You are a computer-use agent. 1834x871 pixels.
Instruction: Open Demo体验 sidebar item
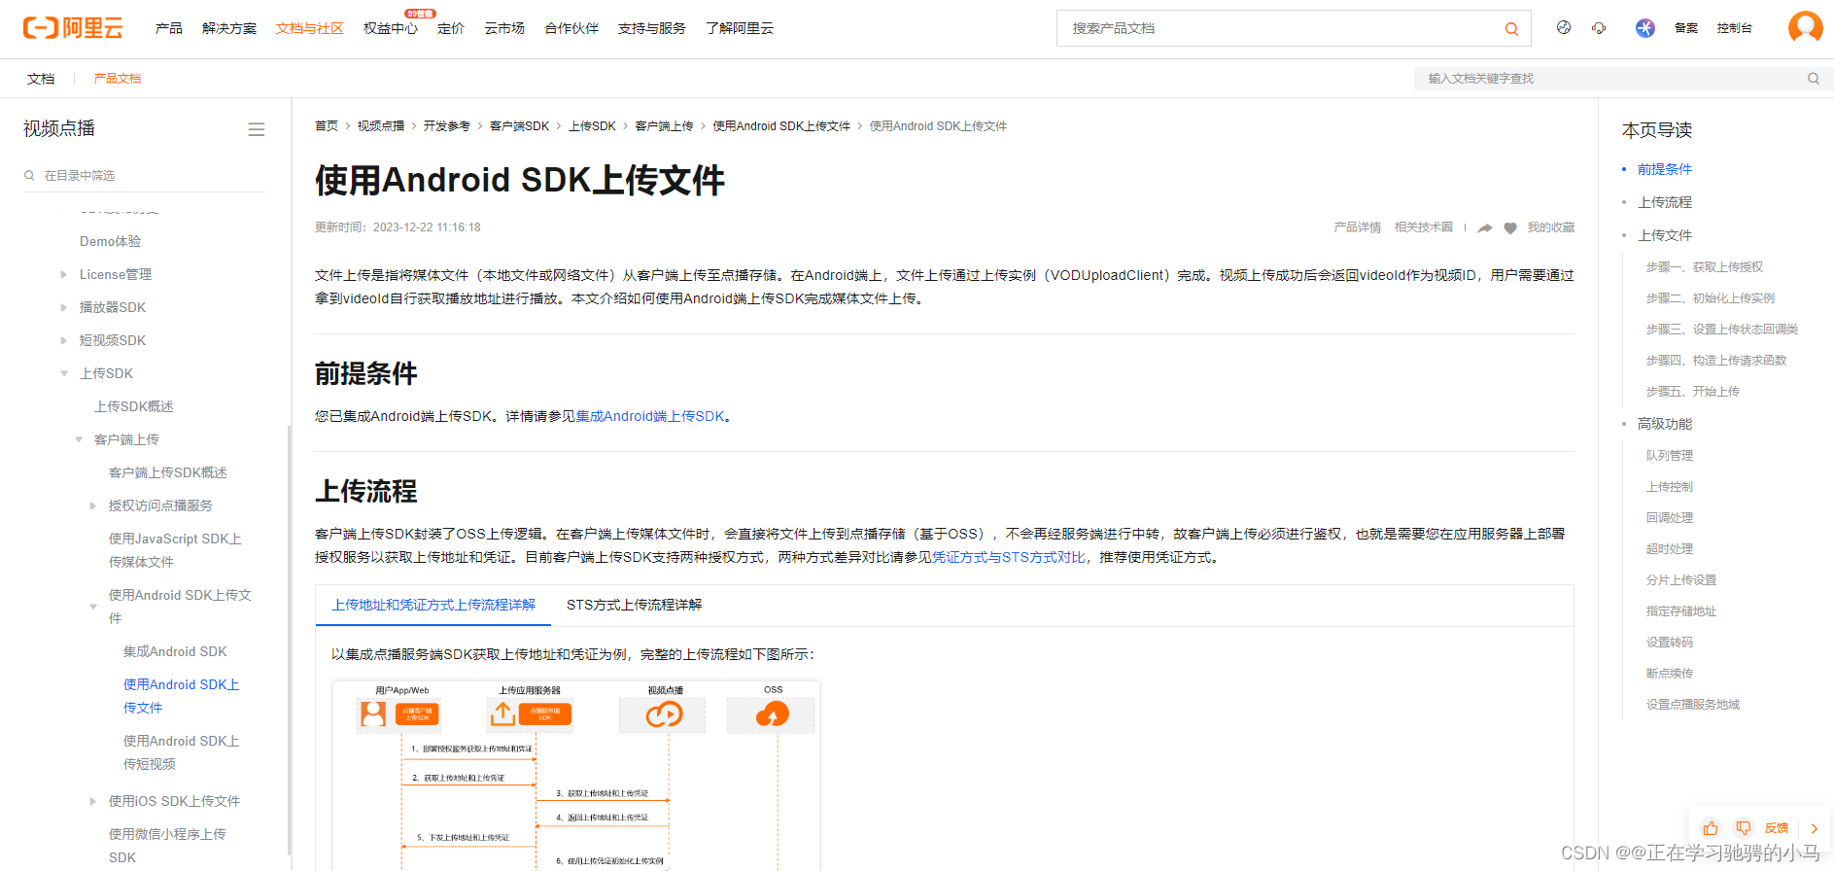(x=111, y=241)
